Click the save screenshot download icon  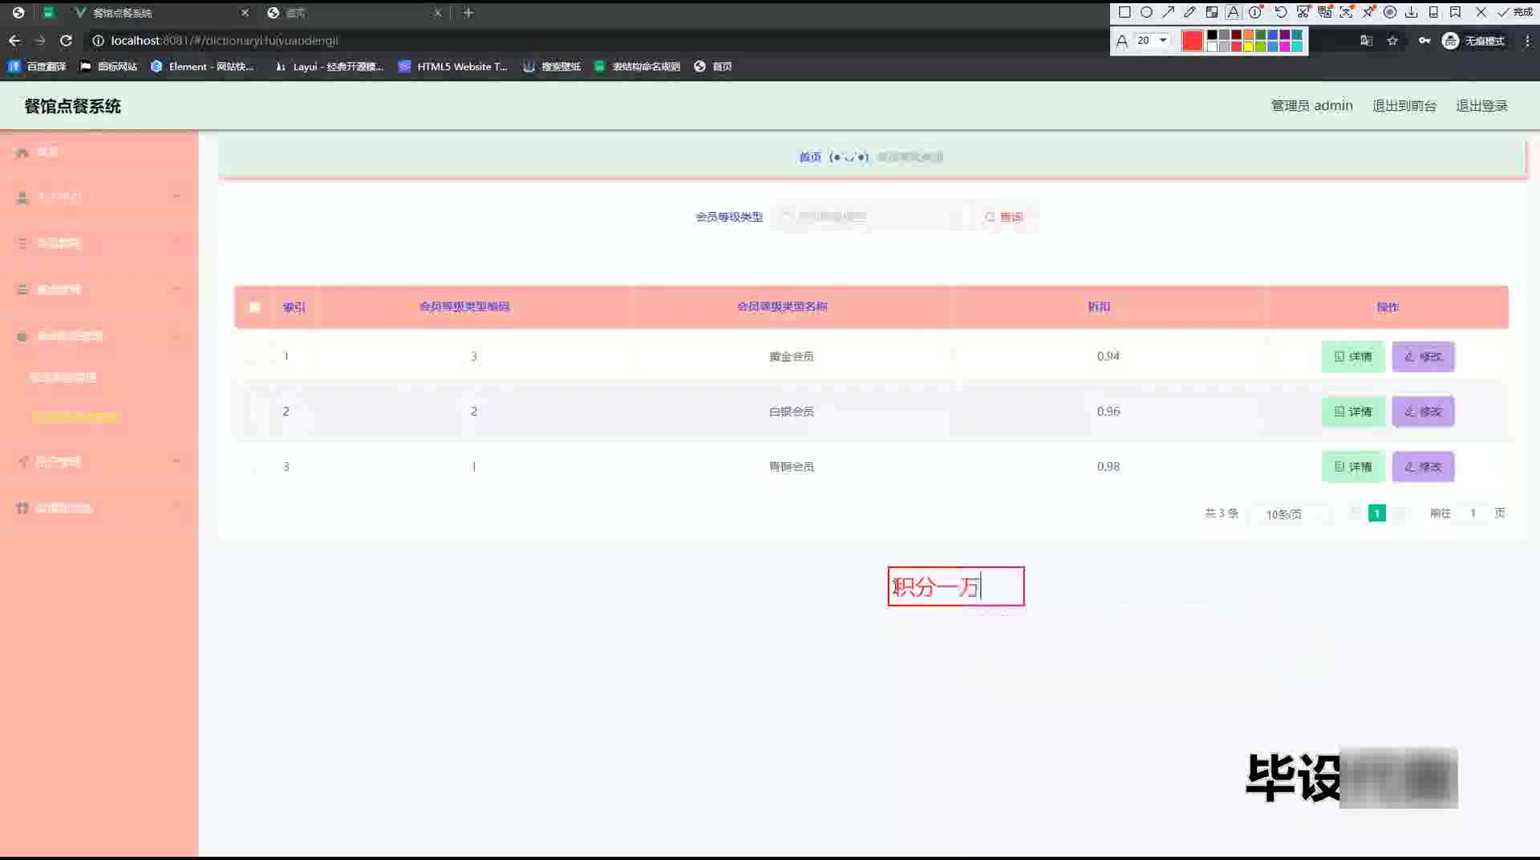click(x=1412, y=12)
